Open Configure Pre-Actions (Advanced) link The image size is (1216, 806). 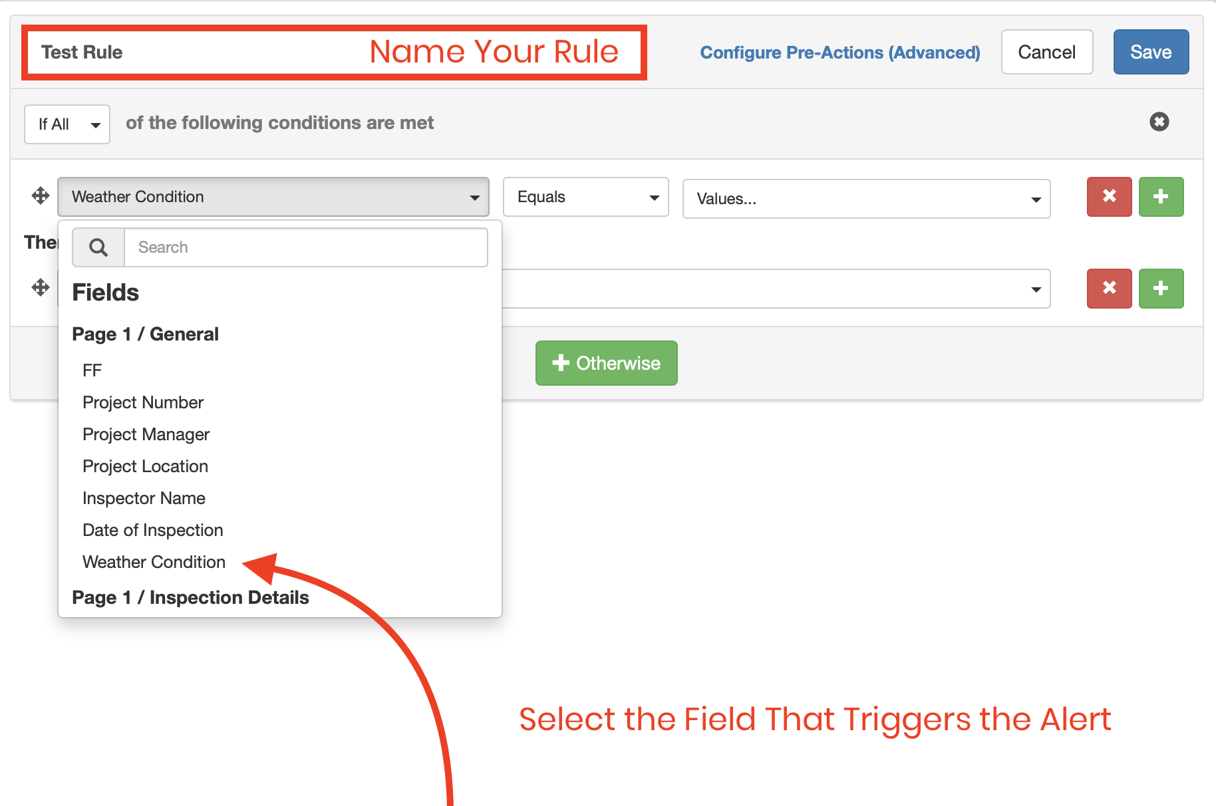(839, 53)
